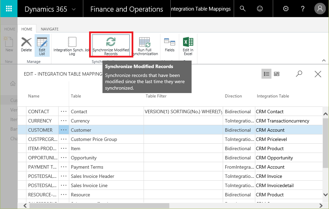Open the app launcher waffle menu
This screenshot has width=329, height=209.
9,9
